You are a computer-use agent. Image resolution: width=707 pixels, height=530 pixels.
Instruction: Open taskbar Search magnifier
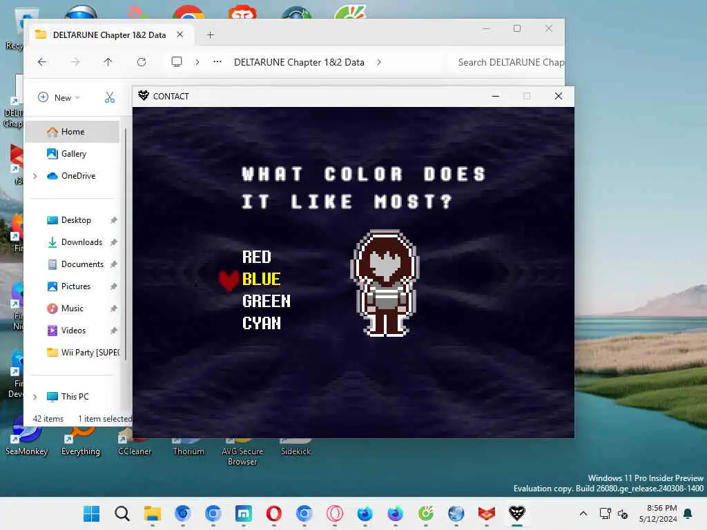pos(122,513)
